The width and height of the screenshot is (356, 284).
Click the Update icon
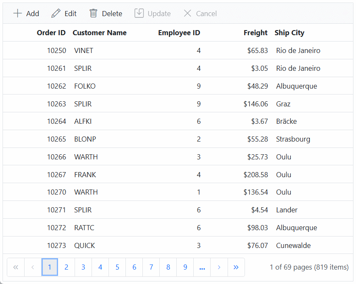click(x=139, y=13)
